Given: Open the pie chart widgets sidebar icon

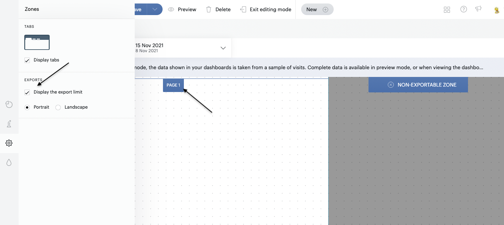Looking at the screenshot, I should tap(9, 104).
